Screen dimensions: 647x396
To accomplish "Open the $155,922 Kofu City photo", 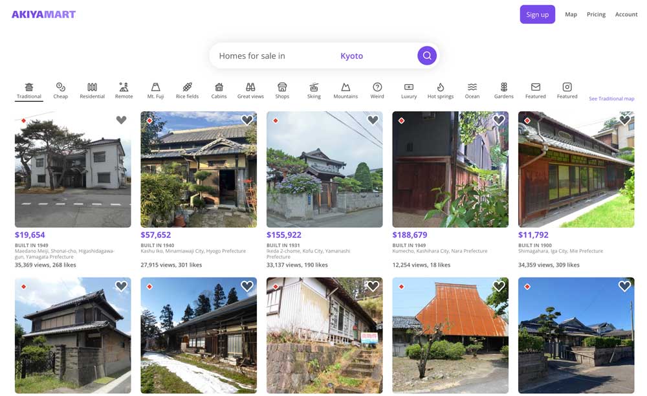I will 324,169.
